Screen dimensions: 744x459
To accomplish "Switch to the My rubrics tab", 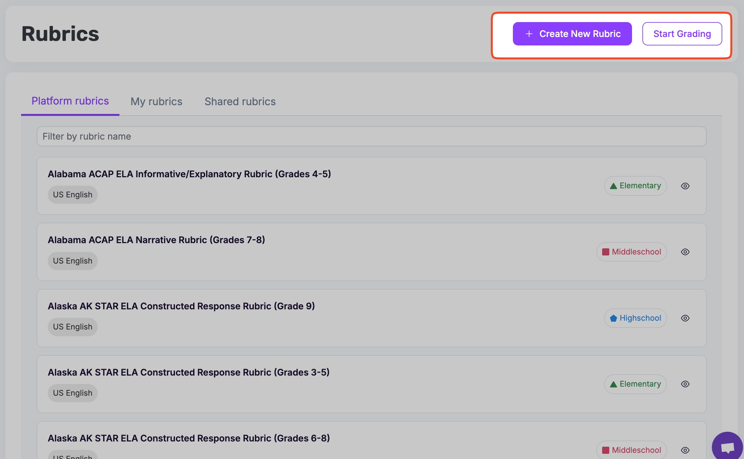I will tap(156, 102).
